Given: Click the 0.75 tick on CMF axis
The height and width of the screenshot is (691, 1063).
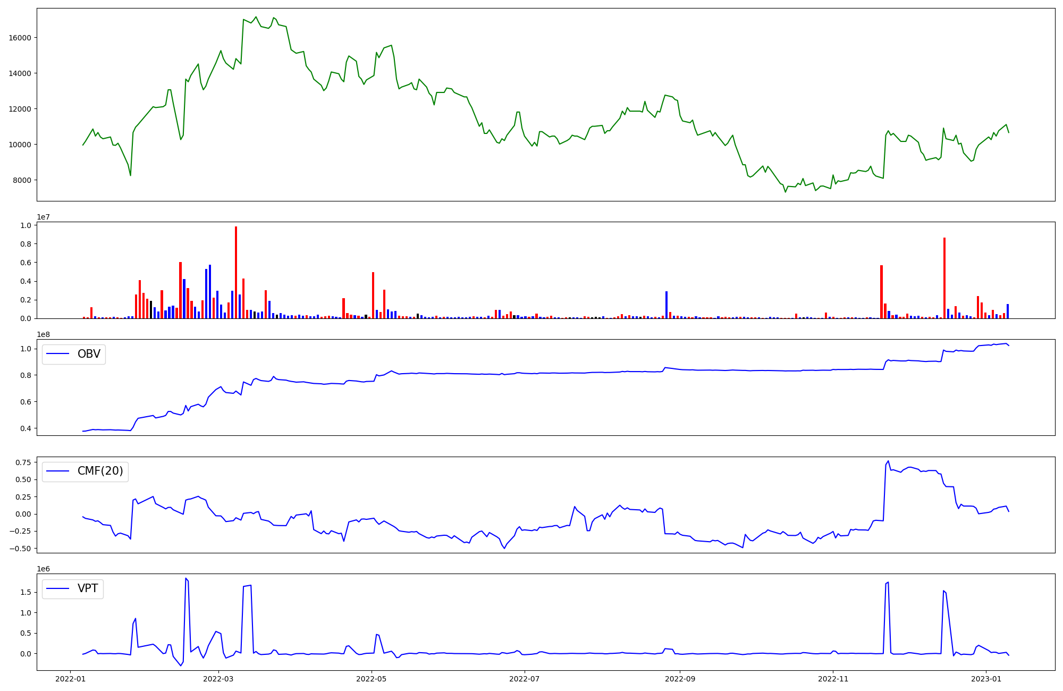Looking at the screenshot, I should pyautogui.click(x=23, y=462).
